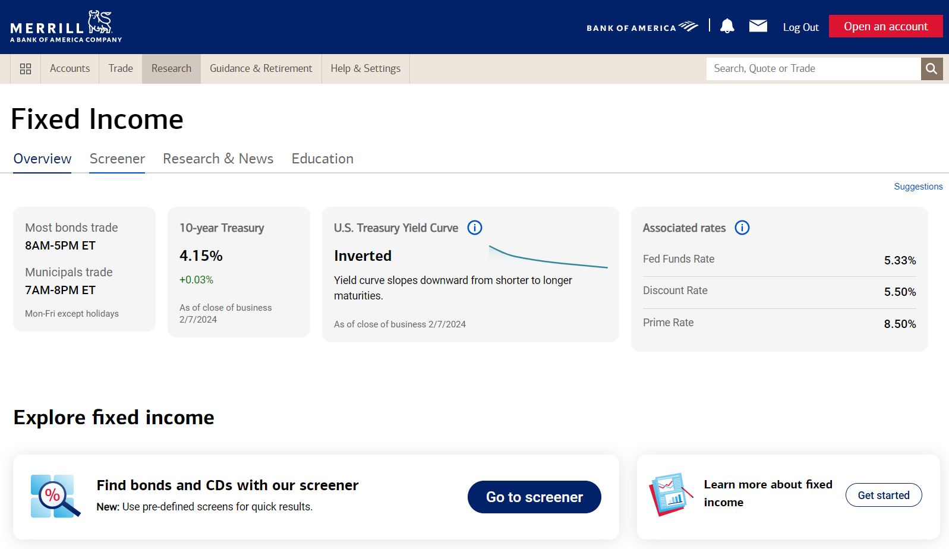Open the Research menu
The width and height of the screenshot is (949, 549).
171,69
